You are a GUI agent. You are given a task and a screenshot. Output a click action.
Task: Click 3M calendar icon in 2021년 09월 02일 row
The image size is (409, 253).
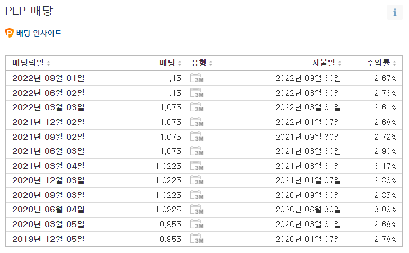pos(197,137)
